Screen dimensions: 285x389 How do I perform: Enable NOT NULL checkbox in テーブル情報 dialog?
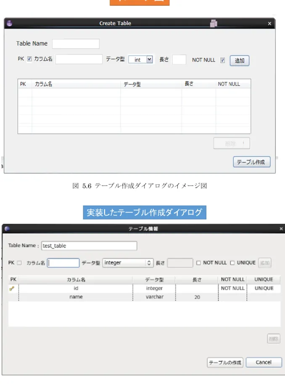198,263
